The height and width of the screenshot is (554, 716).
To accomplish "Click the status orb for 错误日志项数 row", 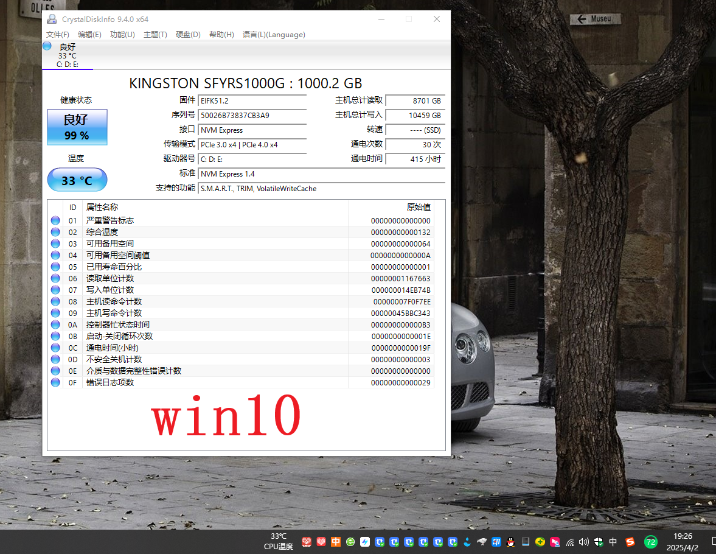I will [55, 382].
